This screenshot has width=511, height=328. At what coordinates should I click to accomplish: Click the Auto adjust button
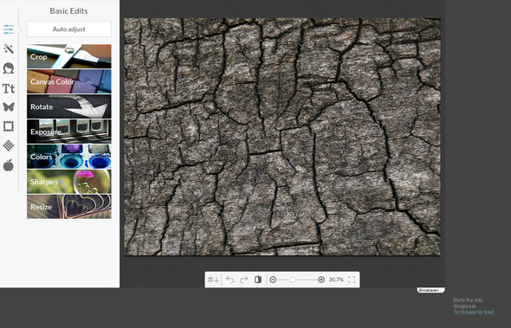pyautogui.click(x=68, y=29)
